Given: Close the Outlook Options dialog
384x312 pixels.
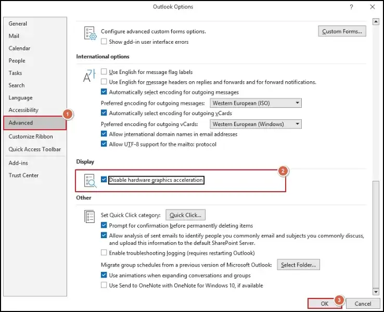Looking at the screenshot, I should [373, 7].
